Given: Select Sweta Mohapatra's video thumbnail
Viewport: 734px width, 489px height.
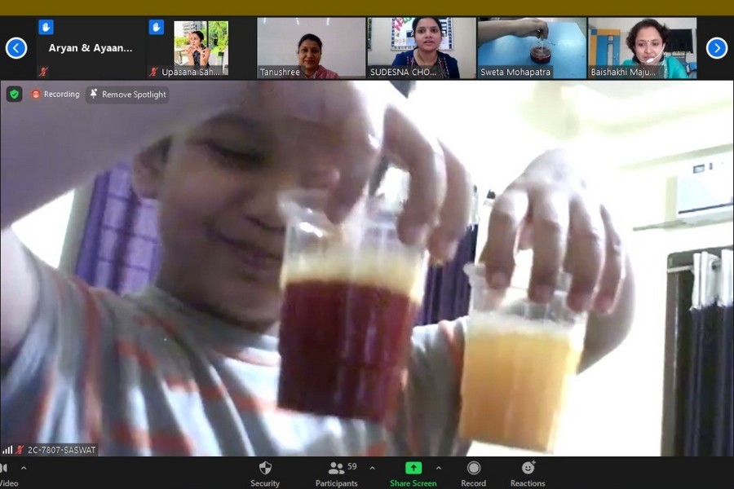Looking at the screenshot, I should tap(531, 48).
